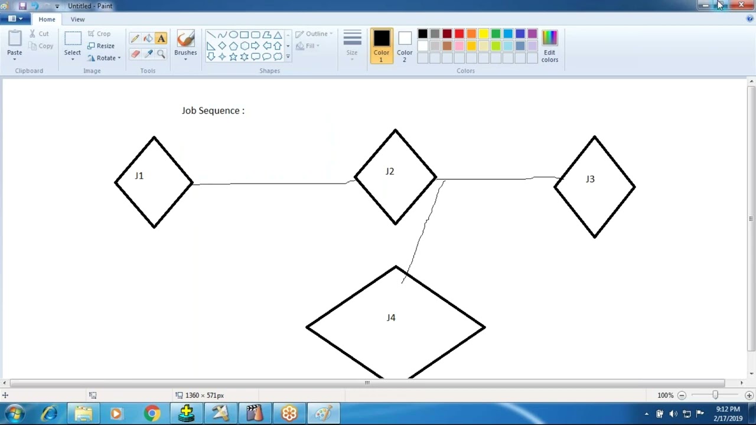756x425 pixels.
Task: Open Paint Help question mark
Action: (x=750, y=19)
